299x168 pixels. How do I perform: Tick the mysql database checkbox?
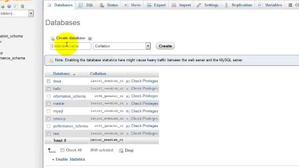tap(49, 111)
